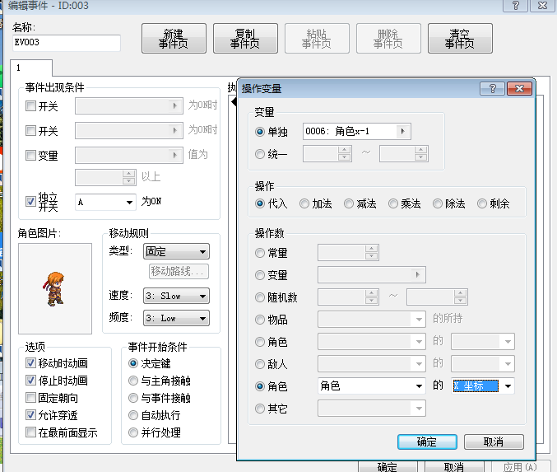Viewport: 557px width, 472px height.
Task: Click the 角色图片 character sprite preview
Action: coord(55,288)
